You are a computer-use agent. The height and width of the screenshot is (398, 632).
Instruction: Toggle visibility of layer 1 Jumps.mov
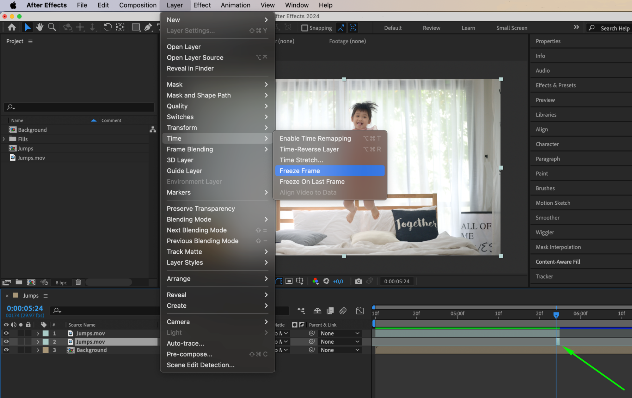pos(6,333)
